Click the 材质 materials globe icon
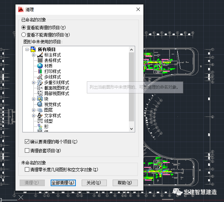The image size is (224, 202). [40, 66]
